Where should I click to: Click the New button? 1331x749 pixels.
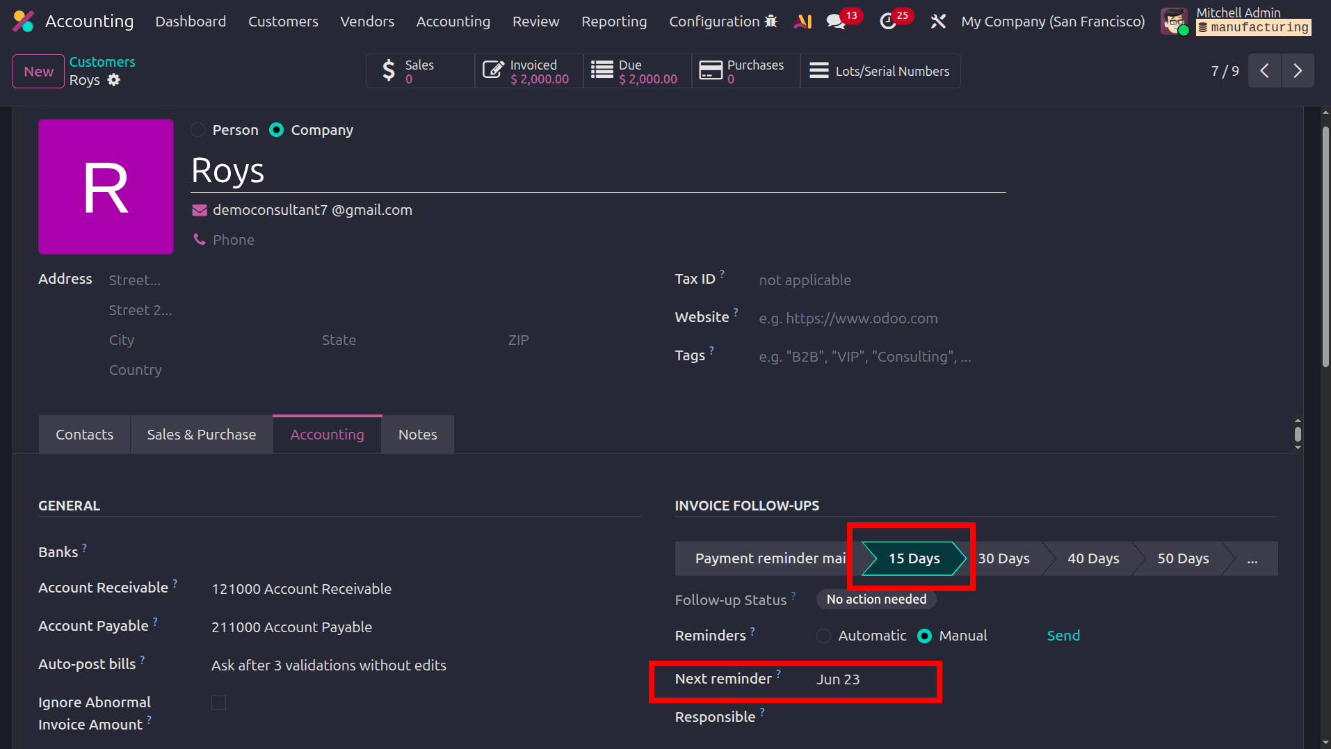(39, 71)
